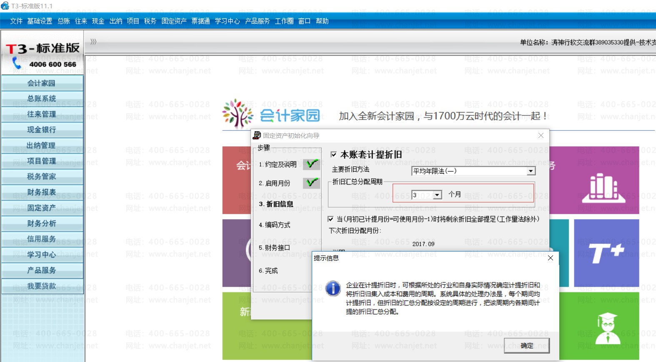Click green checkmark beside 启用月份 step
Image resolution: width=656 pixels, height=362 pixels.
(312, 183)
